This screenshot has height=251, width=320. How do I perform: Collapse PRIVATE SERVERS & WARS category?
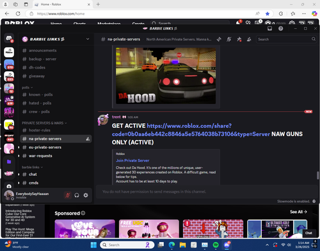point(44,123)
